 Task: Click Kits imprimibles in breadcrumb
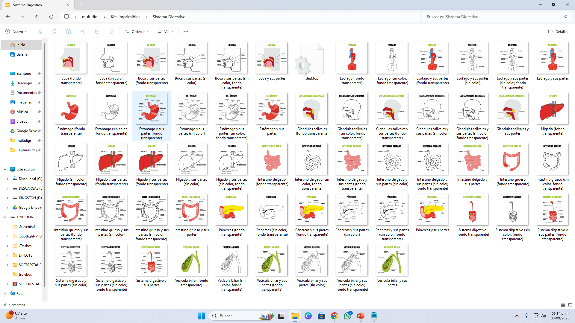point(125,17)
